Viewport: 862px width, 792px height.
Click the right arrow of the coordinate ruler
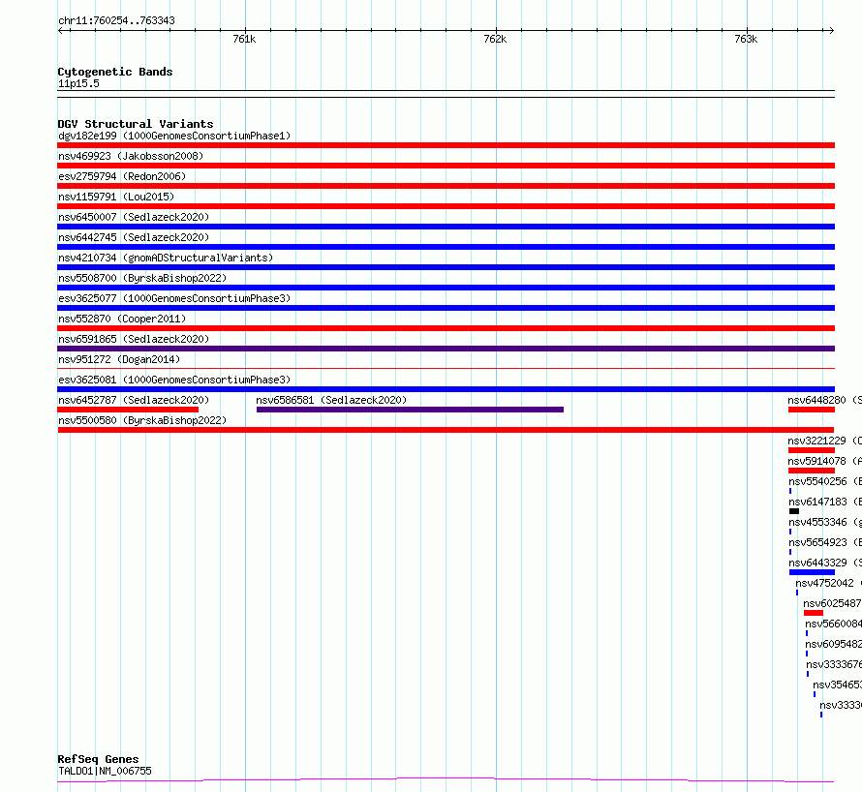(x=831, y=31)
